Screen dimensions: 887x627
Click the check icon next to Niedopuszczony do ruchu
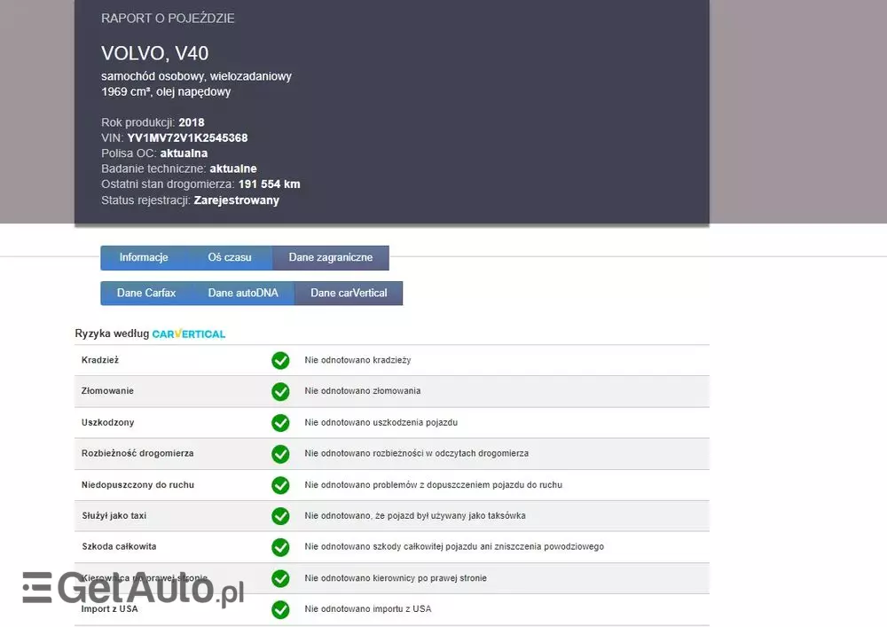pos(280,485)
